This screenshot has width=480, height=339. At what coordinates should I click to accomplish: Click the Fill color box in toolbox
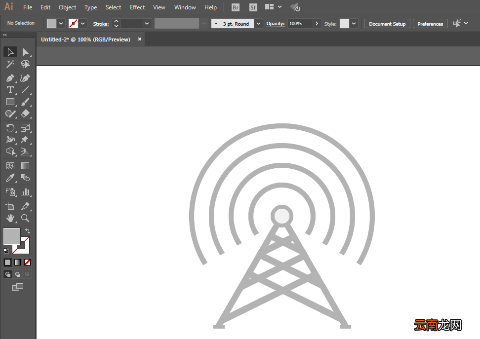[x=12, y=236]
